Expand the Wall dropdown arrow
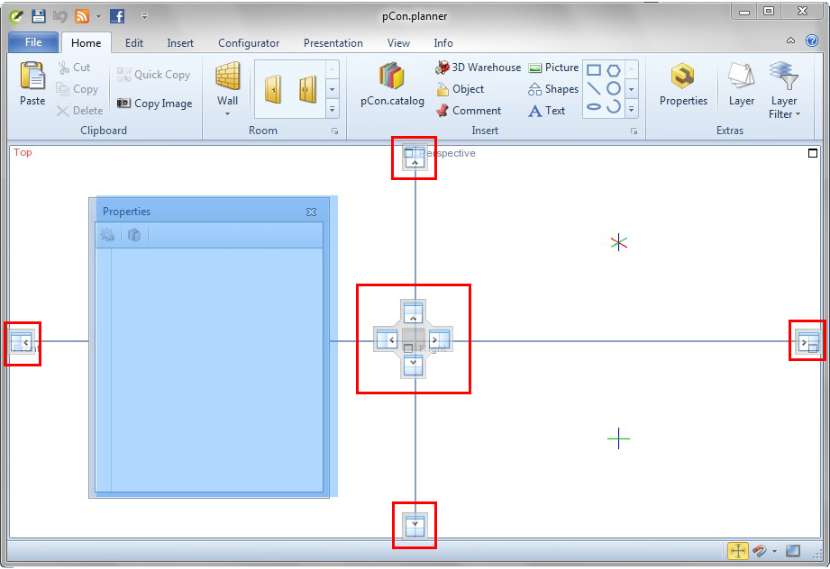This screenshot has height=569, width=830. pyautogui.click(x=228, y=113)
